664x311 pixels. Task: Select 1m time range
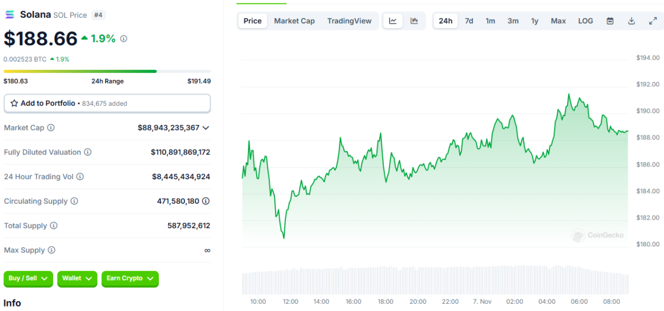(x=490, y=21)
